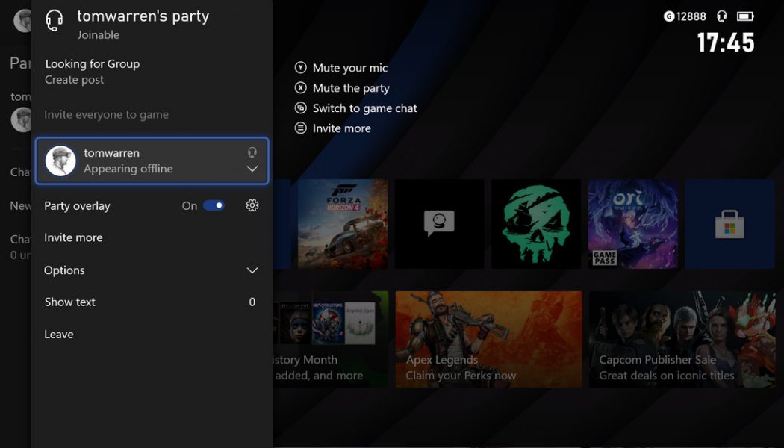
Task: Open the Apex Legends promo tile
Action: pyautogui.click(x=488, y=340)
